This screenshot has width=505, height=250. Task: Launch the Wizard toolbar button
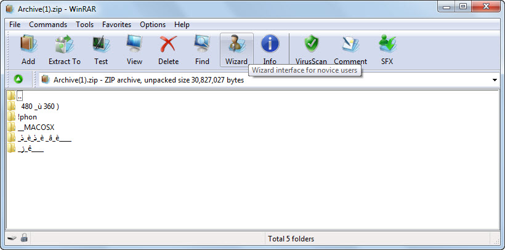click(236, 50)
